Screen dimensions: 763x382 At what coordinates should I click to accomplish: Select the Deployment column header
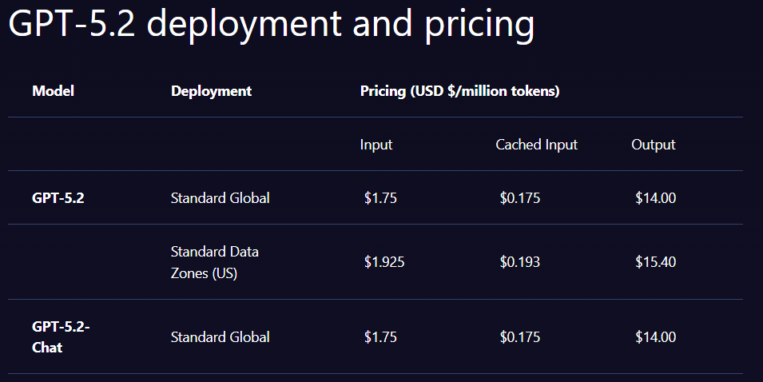tap(211, 91)
